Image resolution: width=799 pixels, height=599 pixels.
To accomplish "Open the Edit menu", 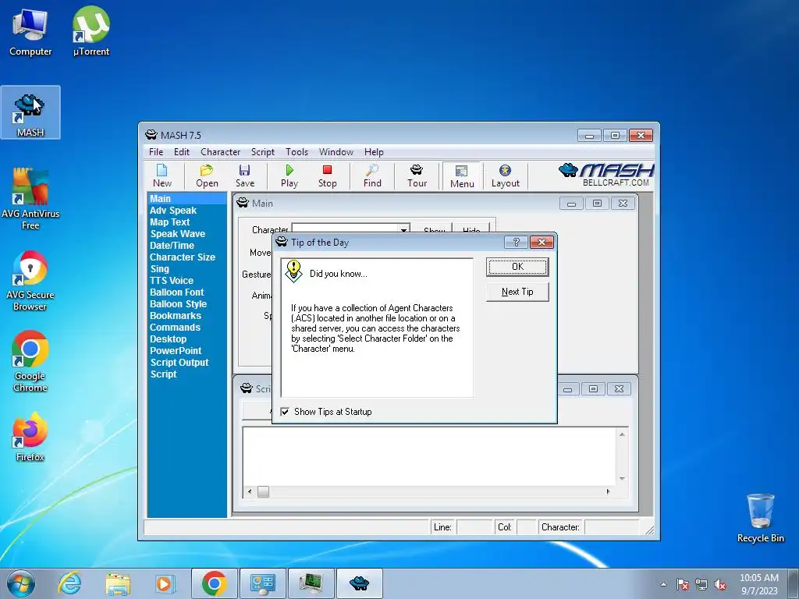I will tap(181, 152).
